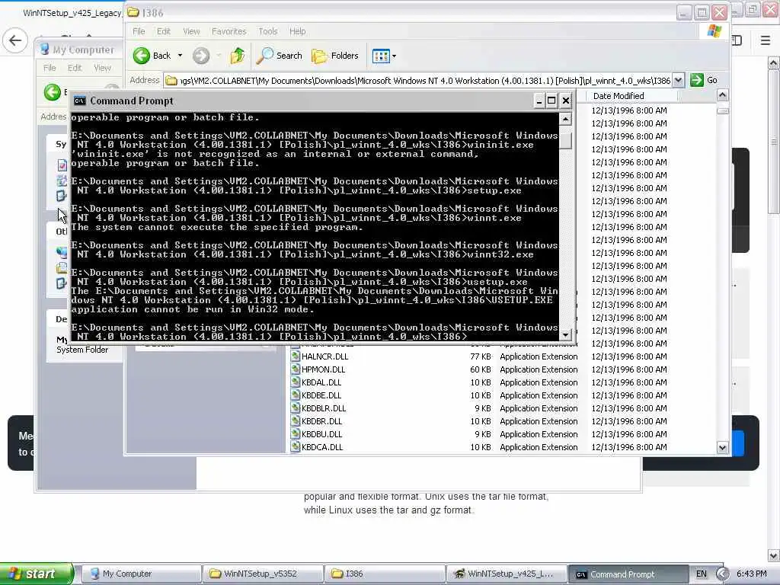Open File menu in I386 window

point(139,31)
